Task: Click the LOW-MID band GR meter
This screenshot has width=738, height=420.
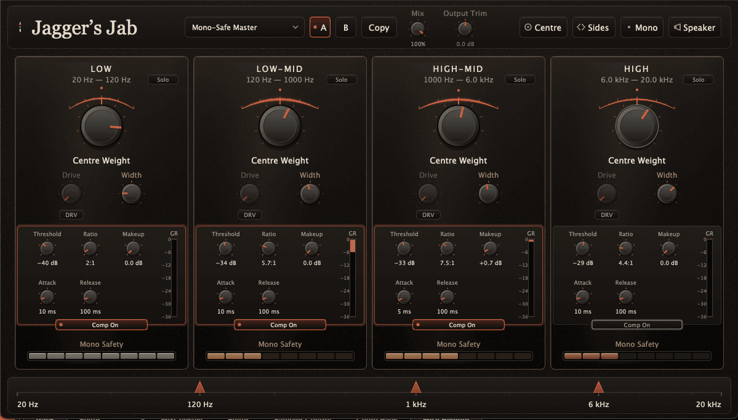Action: click(x=353, y=278)
